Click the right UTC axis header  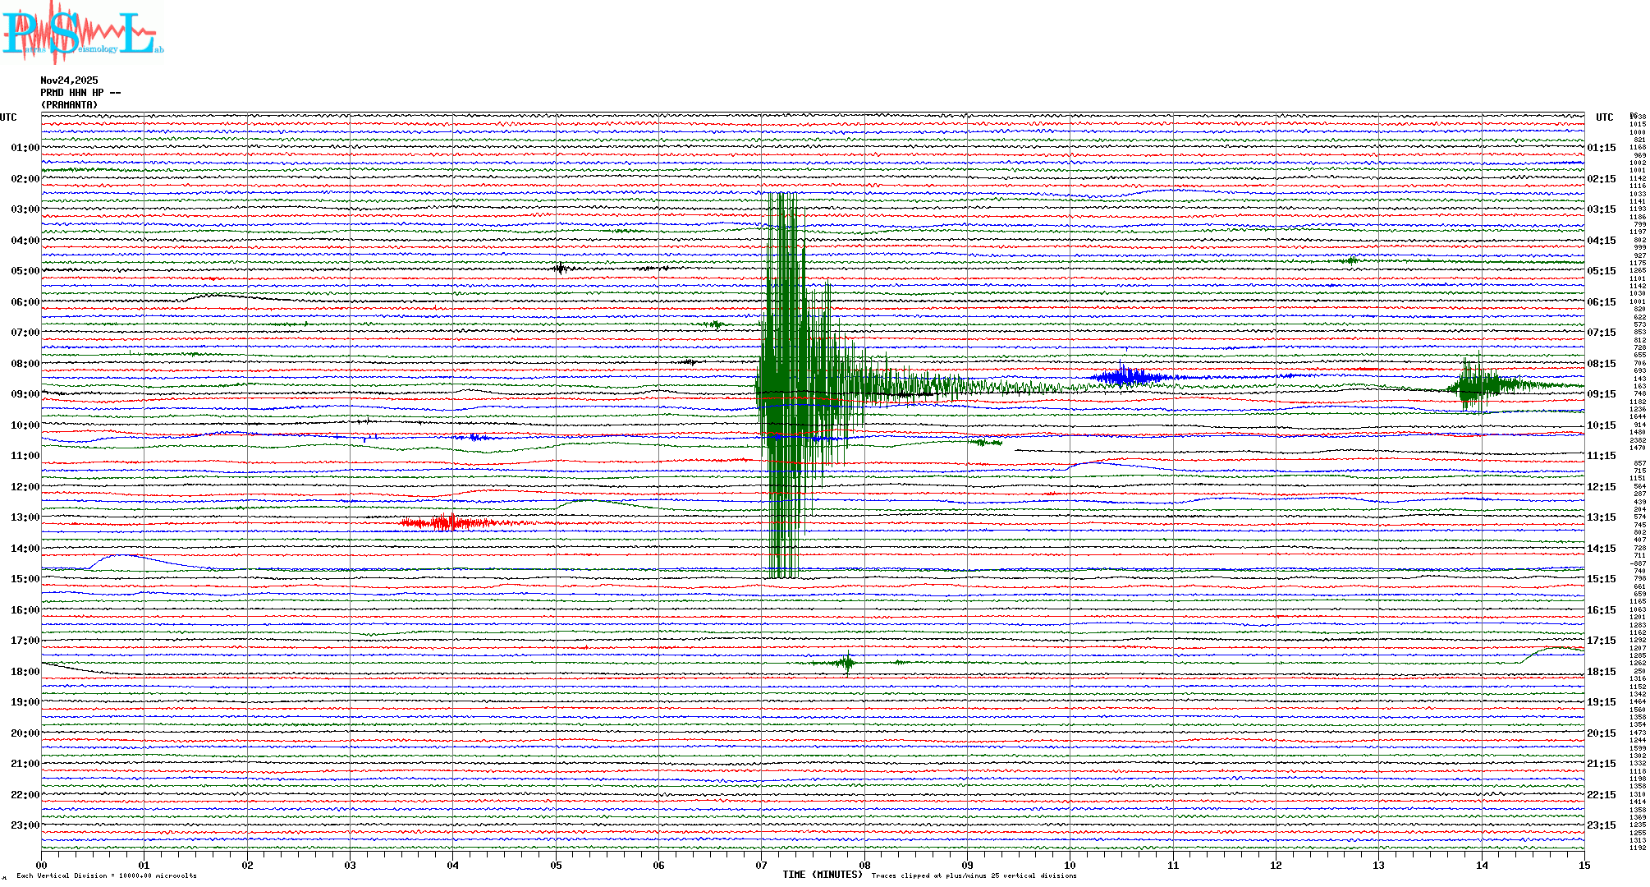[1604, 117]
